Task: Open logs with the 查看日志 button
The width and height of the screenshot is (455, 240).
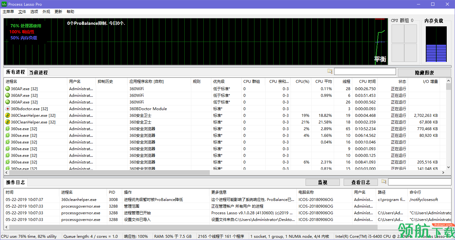Action: (x=361, y=182)
